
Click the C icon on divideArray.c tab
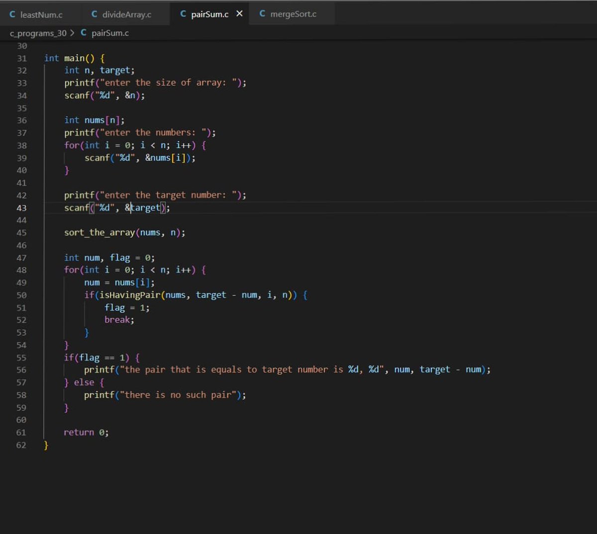click(94, 14)
